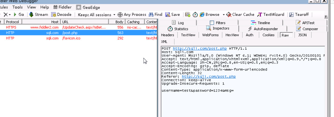Click the no-cac... caching cell
This screenshot has width=334, height=117.
[x=134, y=27]
